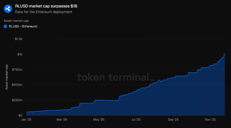
Task: Select the $1.3b y-axis label
Action: coord(18,39)
